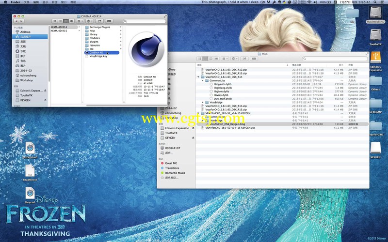
Task: Select the Romantic Music green tag
Action: tap(176, 173)
